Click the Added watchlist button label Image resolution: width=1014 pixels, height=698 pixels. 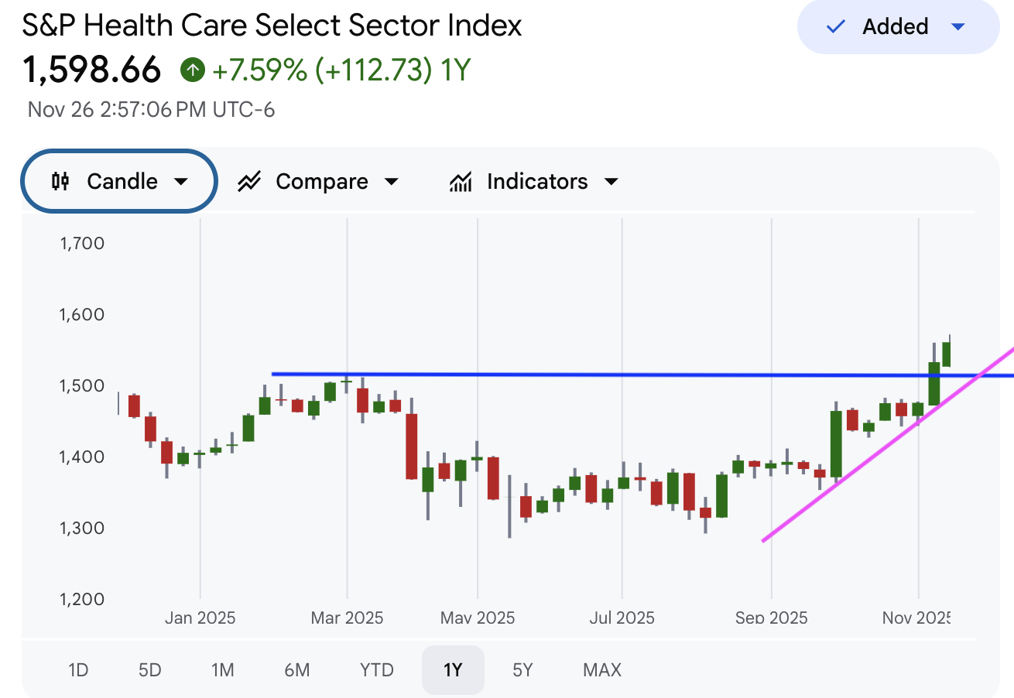click(896, 27)
